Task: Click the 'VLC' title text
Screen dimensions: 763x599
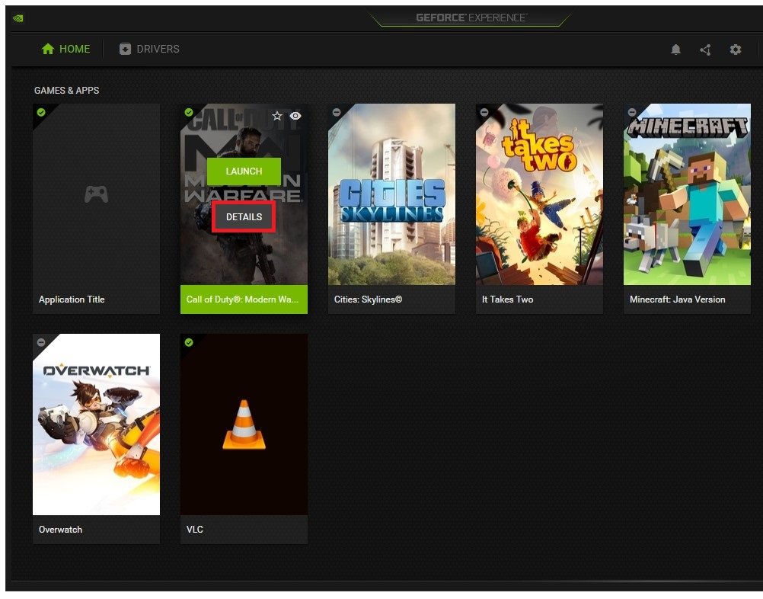Action: pyautogui.click(x=195, y=530)
